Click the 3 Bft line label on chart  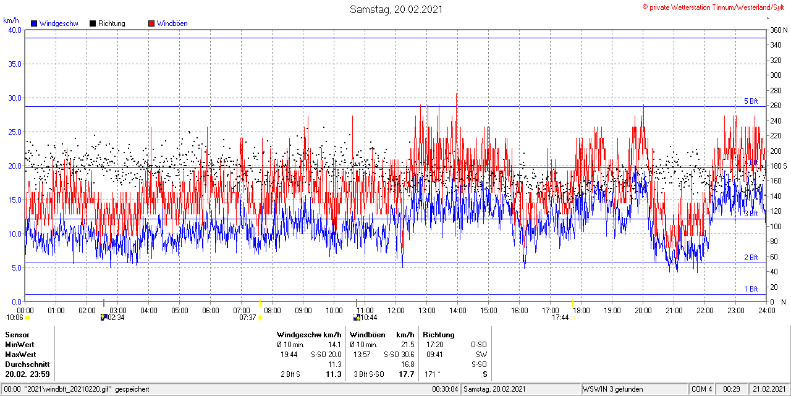(751, 214)
